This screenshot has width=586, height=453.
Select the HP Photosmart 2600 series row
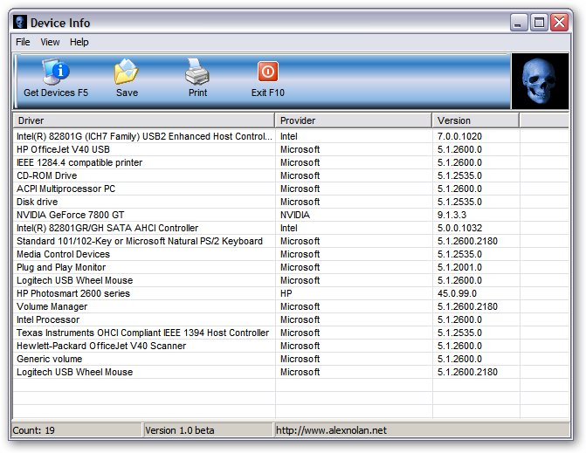[291, 293]
